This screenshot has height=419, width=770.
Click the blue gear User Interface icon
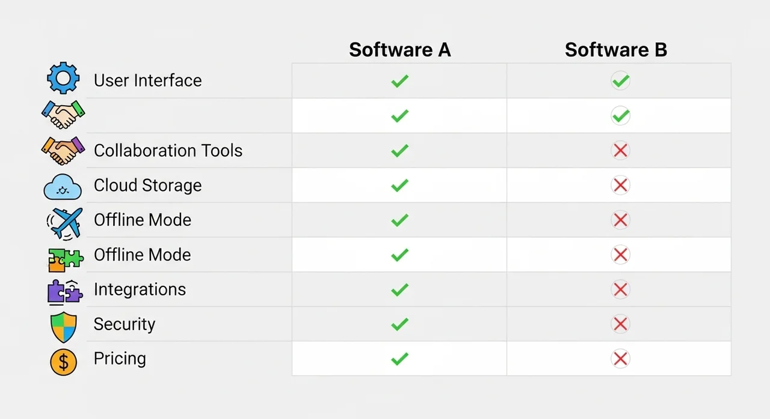click(63, 79)
